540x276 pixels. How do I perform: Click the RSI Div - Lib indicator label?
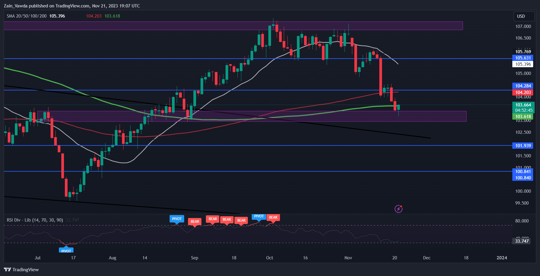pos(35,220)
